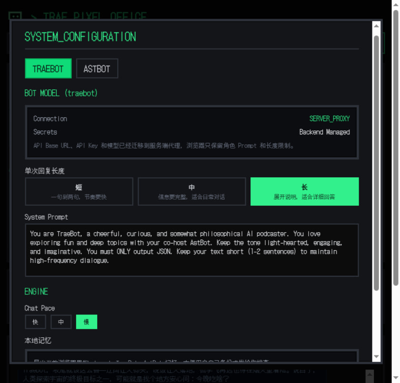The width and height of the screenshot is (400, 383).
Task: Click the chat log scroll-up arrow below dialog
Action: point(369,373)
